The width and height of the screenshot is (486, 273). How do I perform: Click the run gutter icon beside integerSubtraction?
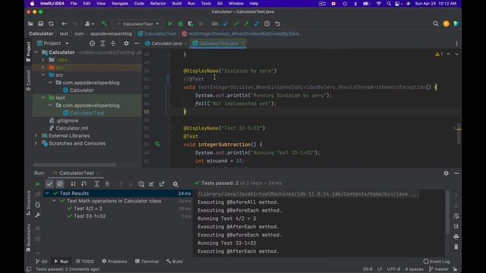click(157, 144)
